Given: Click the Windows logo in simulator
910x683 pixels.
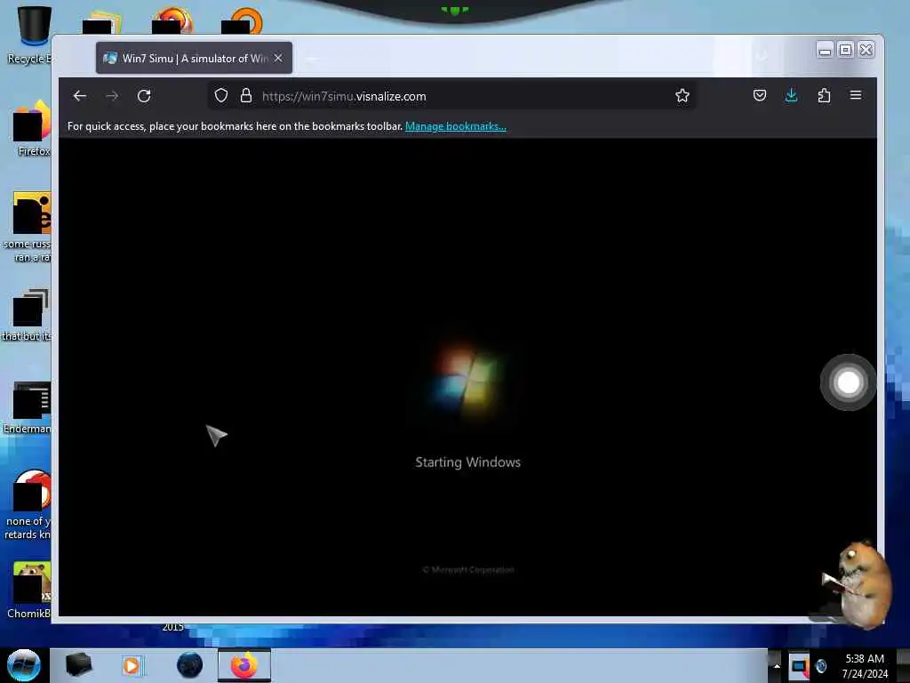Looking at the screenshot, I should (467, 381).
